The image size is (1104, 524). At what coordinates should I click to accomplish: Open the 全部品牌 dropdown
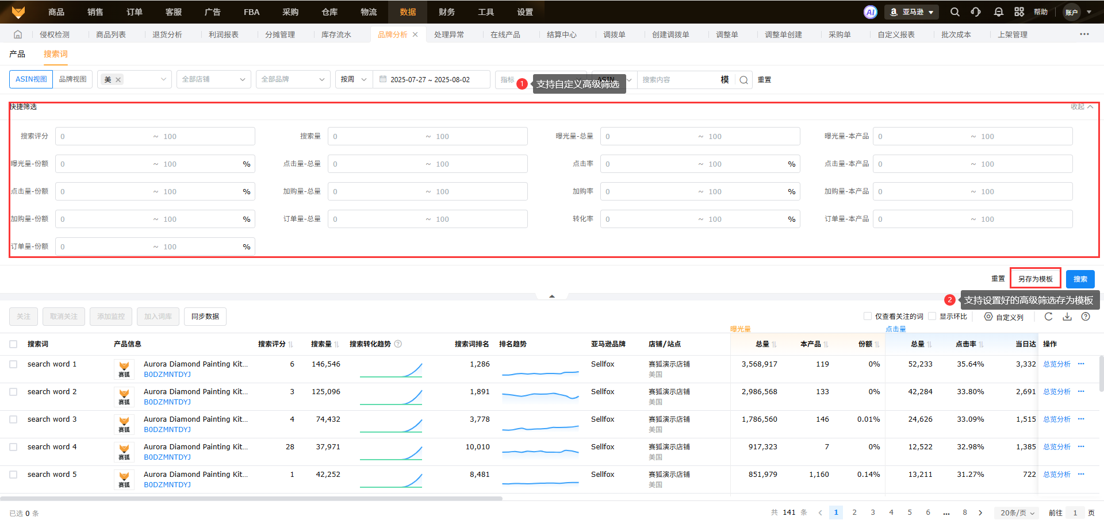[x=293, y=79]
